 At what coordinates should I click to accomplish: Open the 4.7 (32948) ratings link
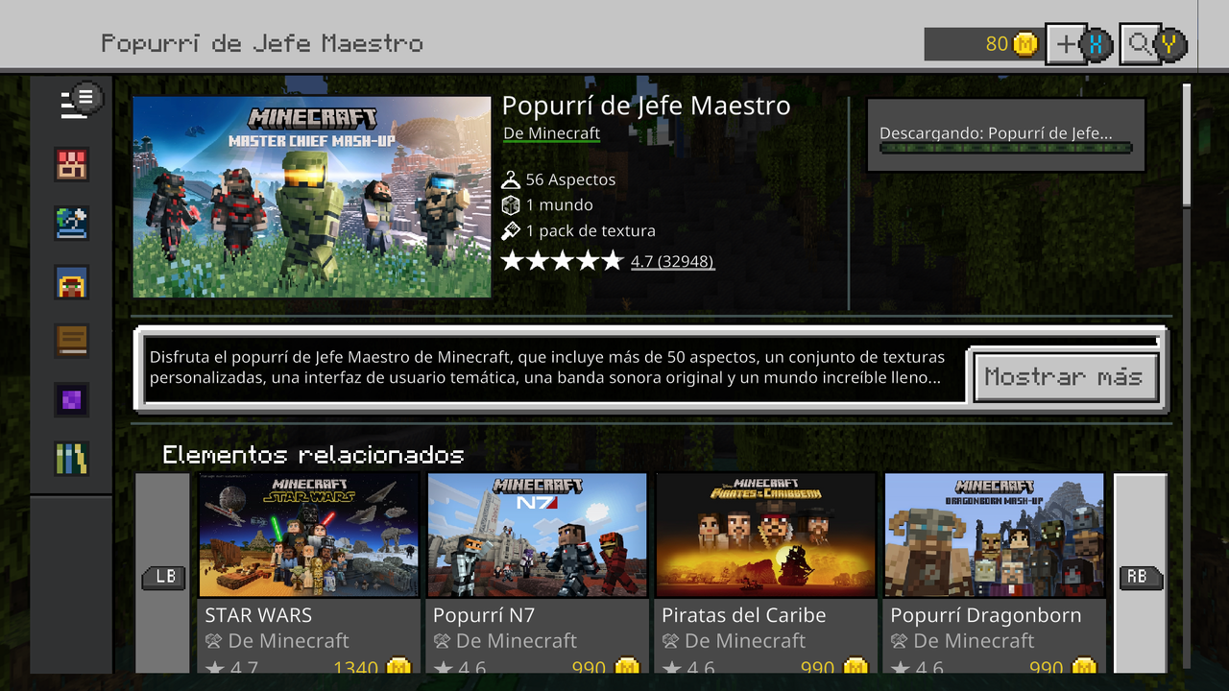pos(672,261)
